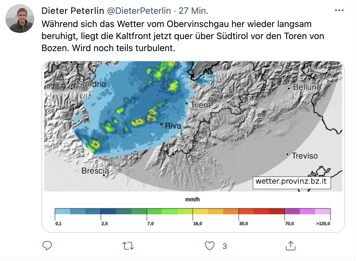Click the Treviso label on the map

tap(304, 156)
